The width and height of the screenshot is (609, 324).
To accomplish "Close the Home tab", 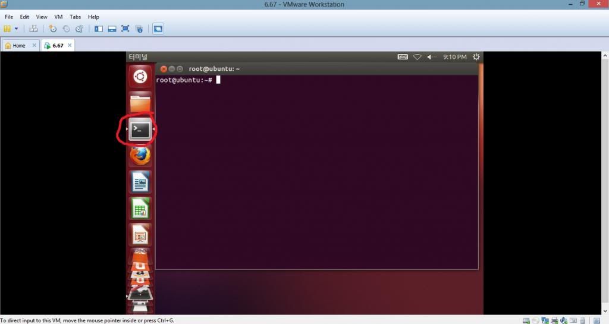I will 34,45.
